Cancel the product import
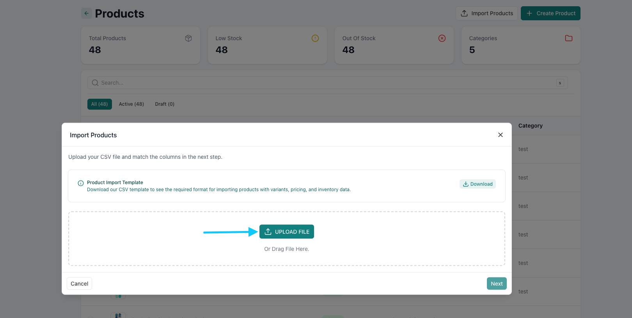 coord(79,284)
